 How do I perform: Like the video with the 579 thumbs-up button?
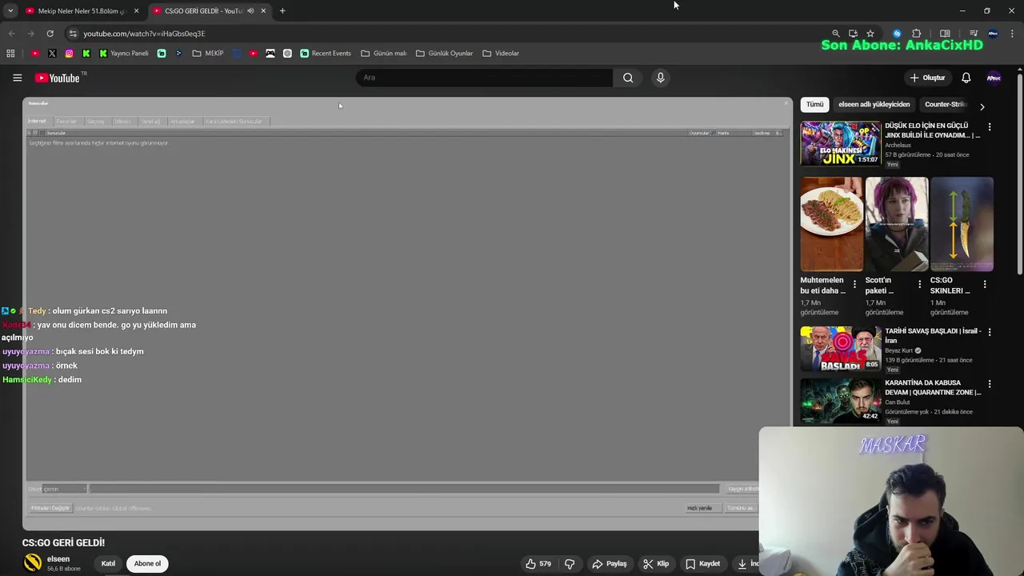point(538,564)
